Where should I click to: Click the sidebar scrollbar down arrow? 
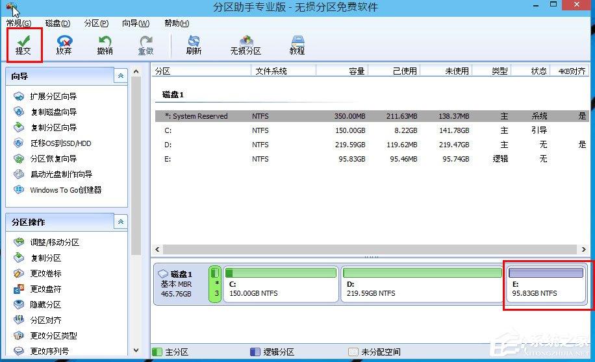pos(136,350)
